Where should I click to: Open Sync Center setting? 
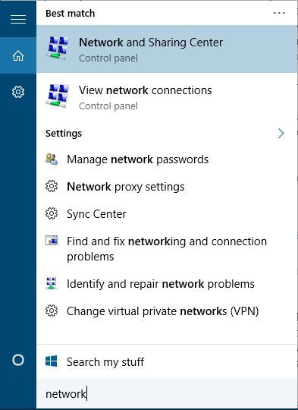click(167, 214)
